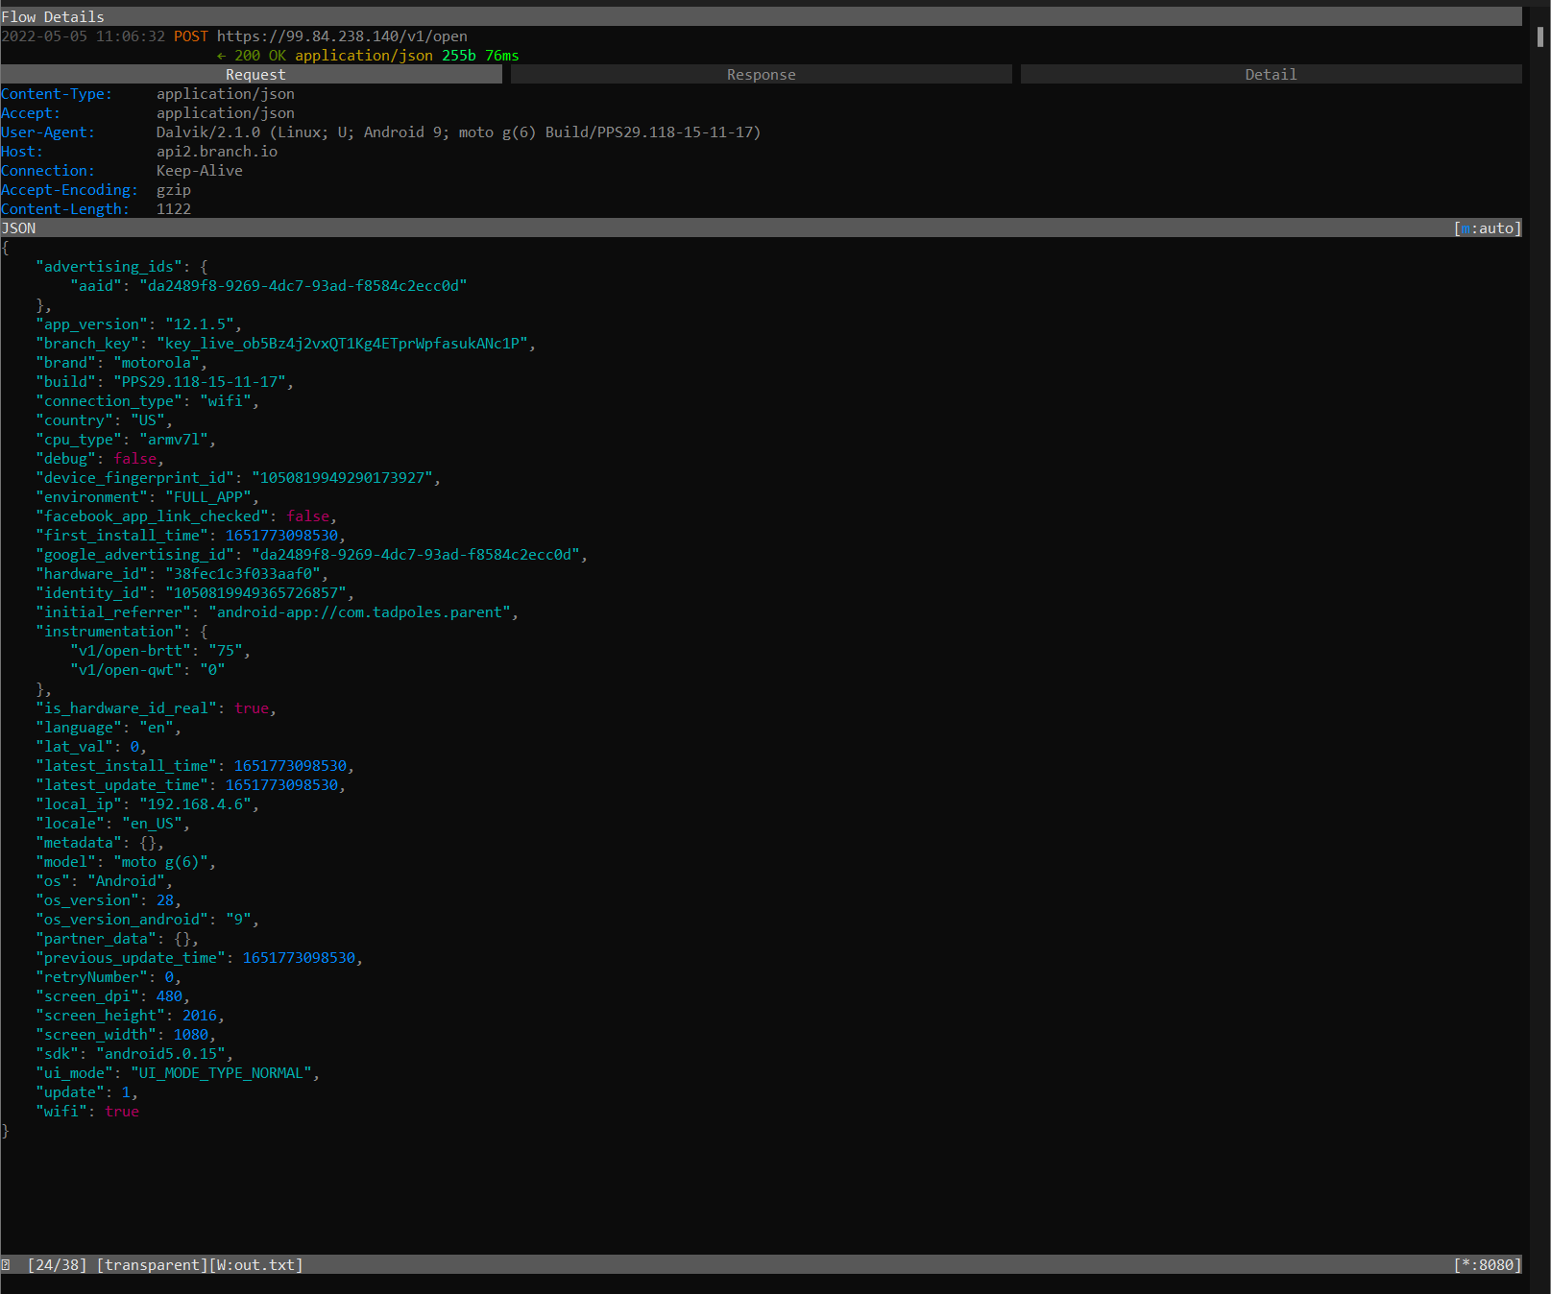Click the 2022-05-05 11:06:32 timestamp
1551x1294 pixels.
tap(85, 36)
